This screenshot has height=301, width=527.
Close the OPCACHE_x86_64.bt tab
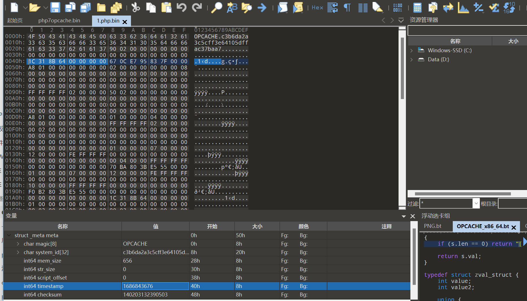point(514,227)
